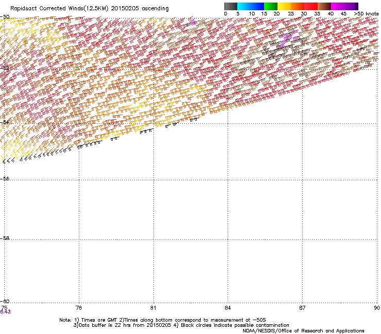Click the cyan 5-10 knots legend swatch
This screenshot has height=334, width=381.
tap(244, 6)
